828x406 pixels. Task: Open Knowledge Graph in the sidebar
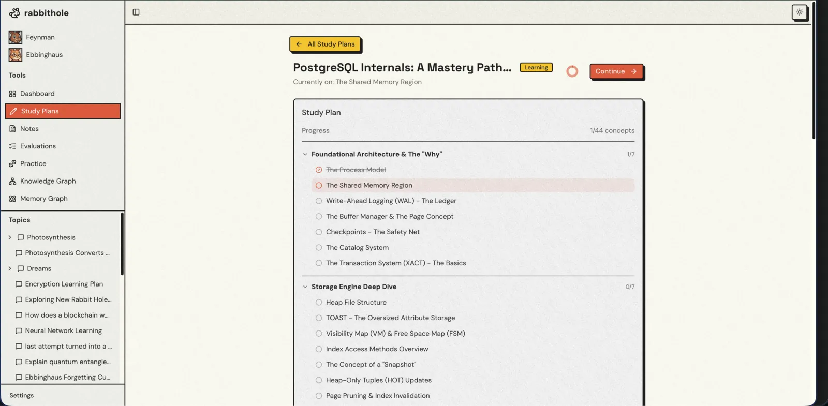pyautogui.click(x=63, y=181)
